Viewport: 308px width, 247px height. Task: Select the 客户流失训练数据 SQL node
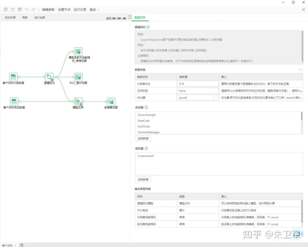(13, 77)
